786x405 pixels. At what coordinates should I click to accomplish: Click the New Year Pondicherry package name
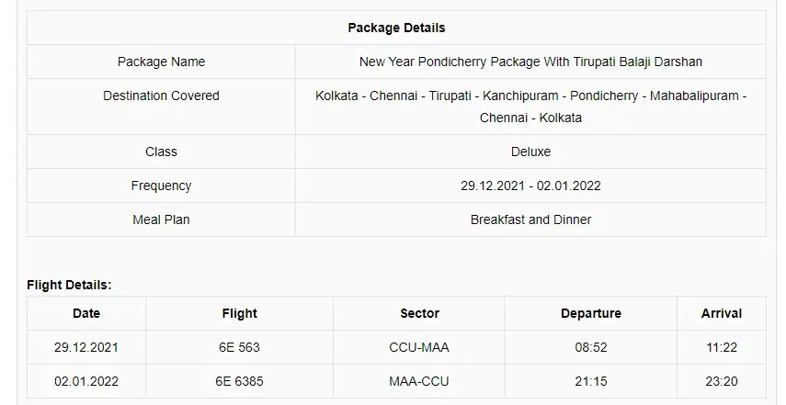[530, 62]
